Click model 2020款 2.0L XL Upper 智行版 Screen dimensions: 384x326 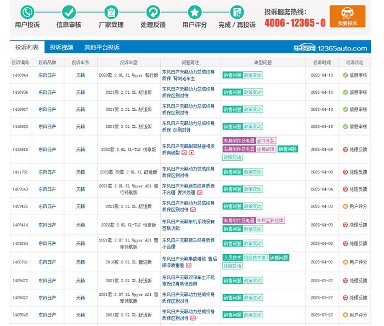(x=128, y=75)
